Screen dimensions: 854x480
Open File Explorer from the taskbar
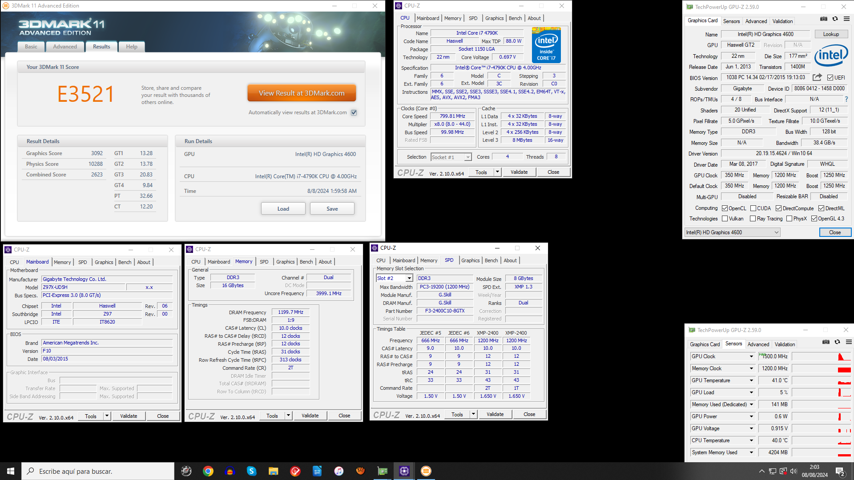coord(274,471)
